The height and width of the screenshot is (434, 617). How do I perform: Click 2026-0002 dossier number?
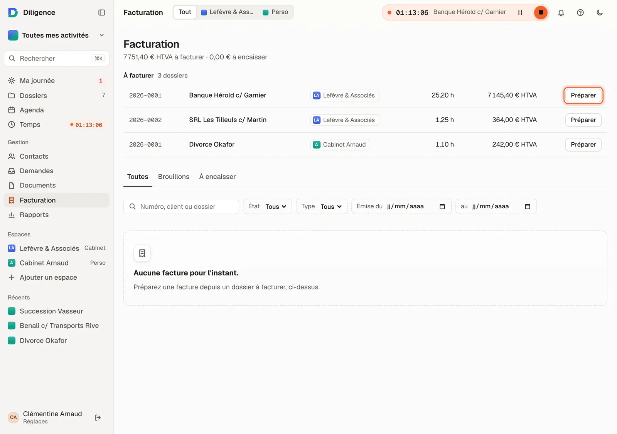pos(145,120)
